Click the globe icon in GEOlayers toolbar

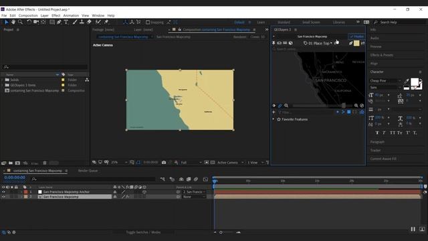pos(291,43)
